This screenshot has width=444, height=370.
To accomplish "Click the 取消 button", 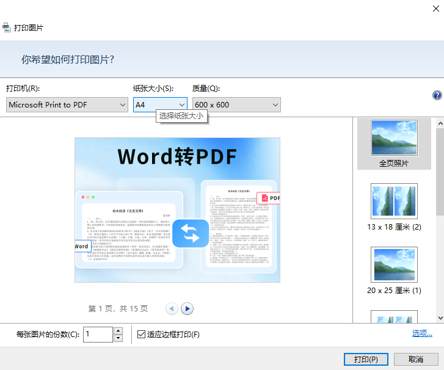I will pyautogui.click(x=416, y=359).
